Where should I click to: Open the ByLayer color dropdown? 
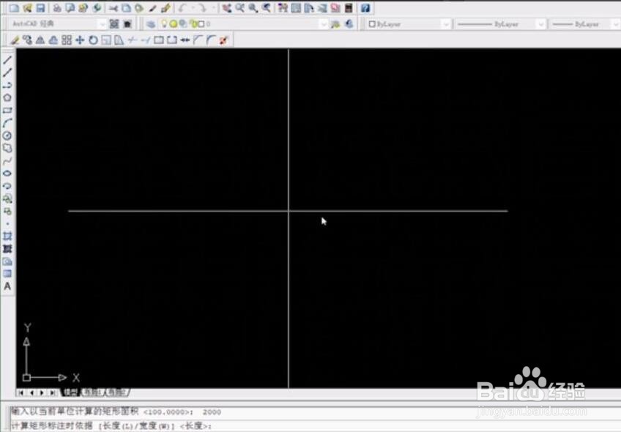pyautogui.click(x=409, y=24)
